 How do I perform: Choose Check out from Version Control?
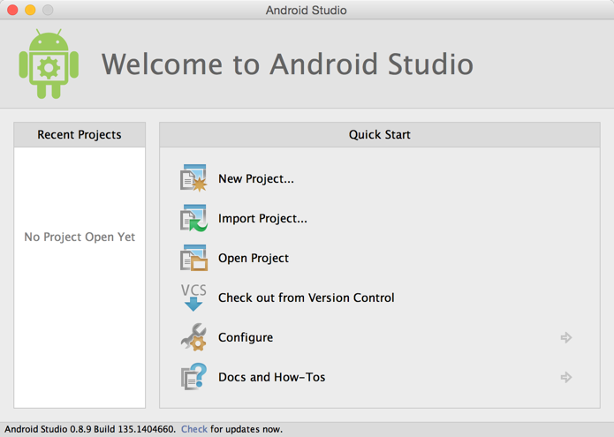coord(307,298)
